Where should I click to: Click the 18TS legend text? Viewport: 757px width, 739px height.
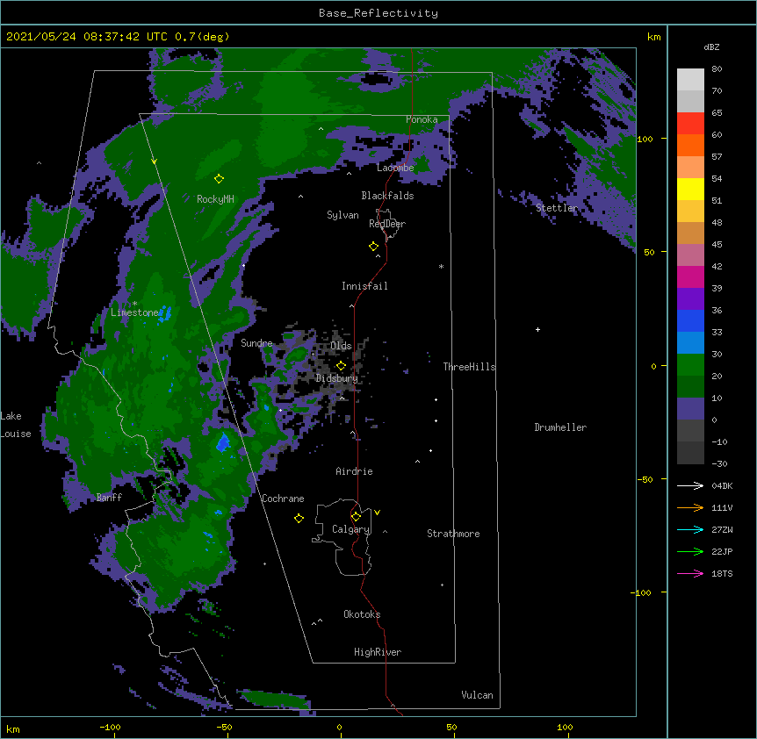click(x=722, y=573)
